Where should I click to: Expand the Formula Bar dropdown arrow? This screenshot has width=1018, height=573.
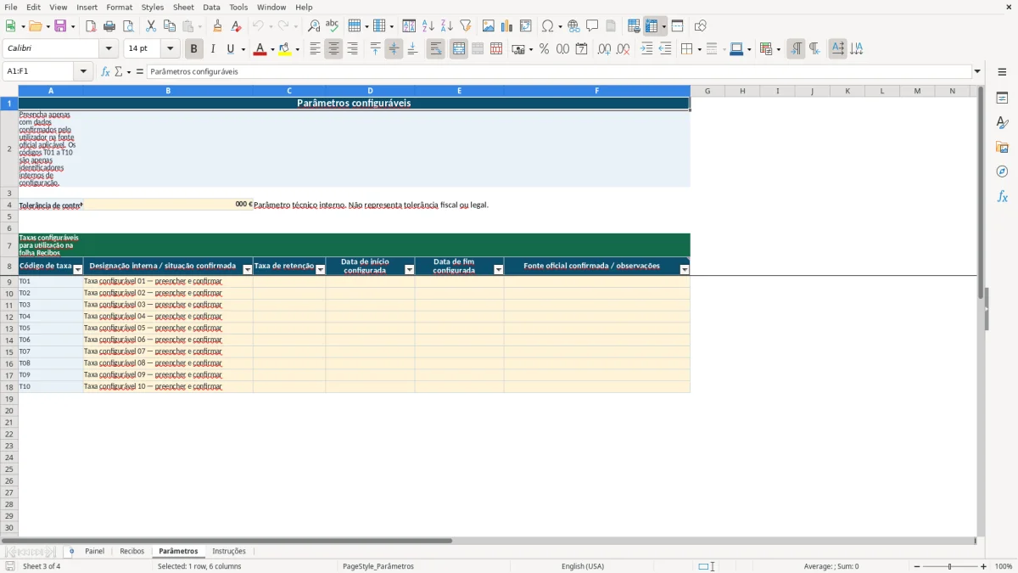click(x=977, y=71)
